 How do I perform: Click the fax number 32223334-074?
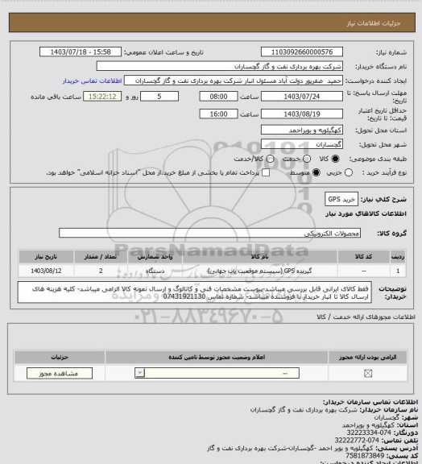(x=369, y=433)
